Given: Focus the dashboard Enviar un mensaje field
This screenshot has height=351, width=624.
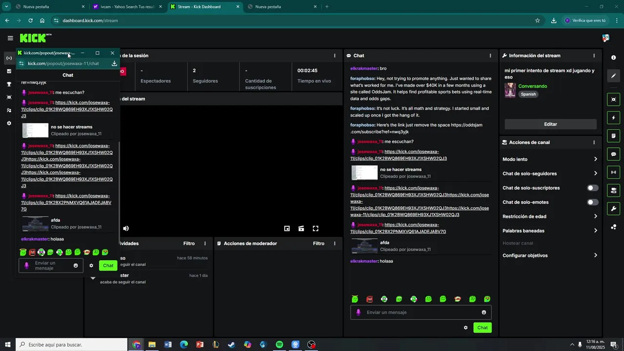Looking at the screenshot, I should (x=421, y=312).
